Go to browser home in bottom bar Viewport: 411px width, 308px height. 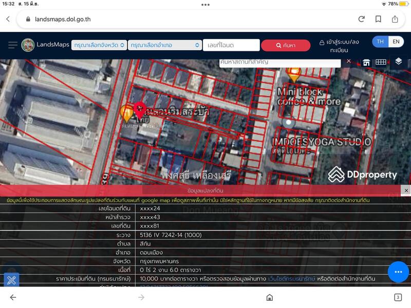coord(269,297)
